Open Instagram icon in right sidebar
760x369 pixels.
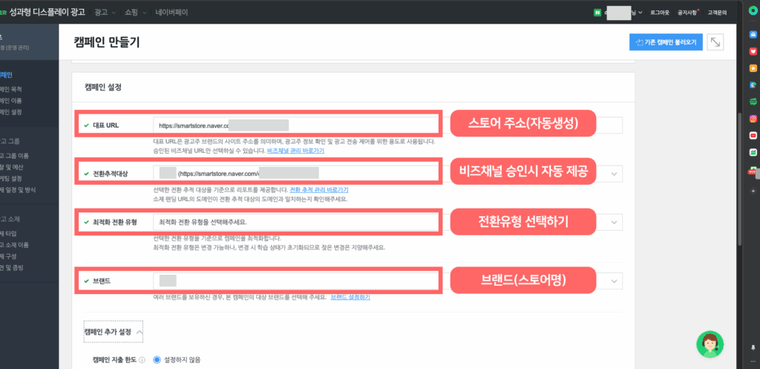[x=753, y=118]
